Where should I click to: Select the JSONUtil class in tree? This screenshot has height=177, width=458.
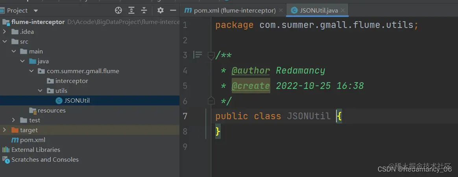click(77, 101)
